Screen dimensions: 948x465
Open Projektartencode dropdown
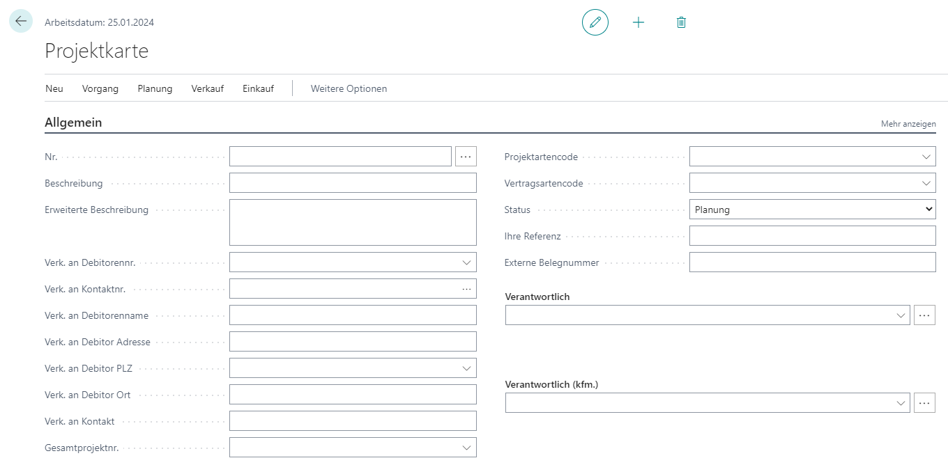(926, 157)
